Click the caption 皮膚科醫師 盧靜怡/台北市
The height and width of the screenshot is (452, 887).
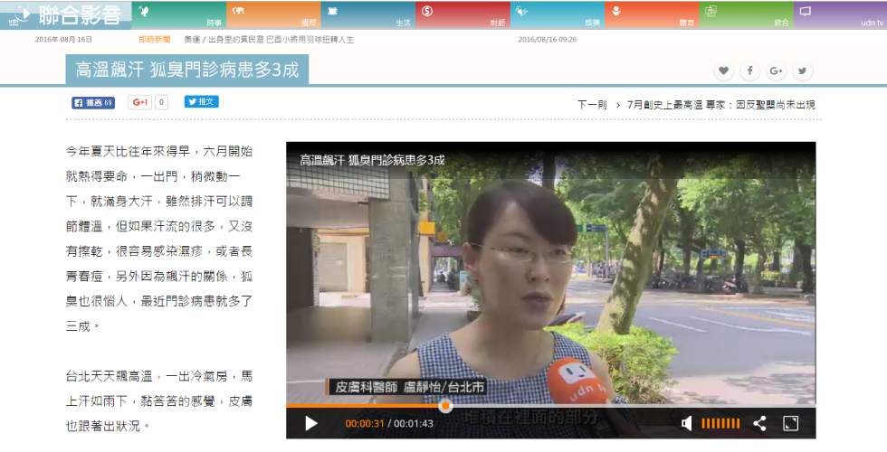coord(409,387)
